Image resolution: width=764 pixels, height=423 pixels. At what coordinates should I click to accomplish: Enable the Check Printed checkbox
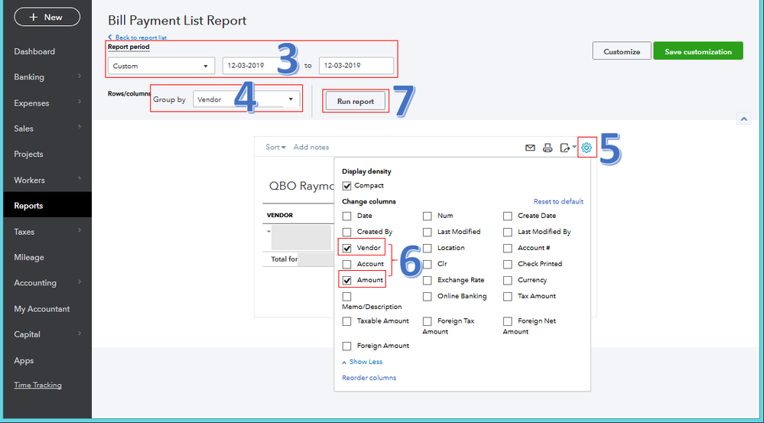(x=508, y=264)
